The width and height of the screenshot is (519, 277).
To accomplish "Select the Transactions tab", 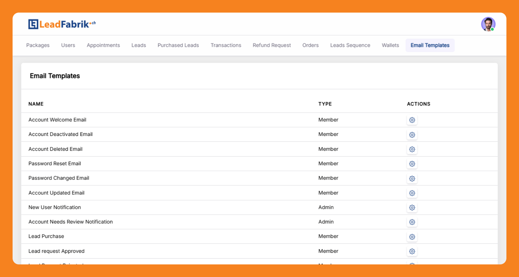I will [x=226, y=45].
